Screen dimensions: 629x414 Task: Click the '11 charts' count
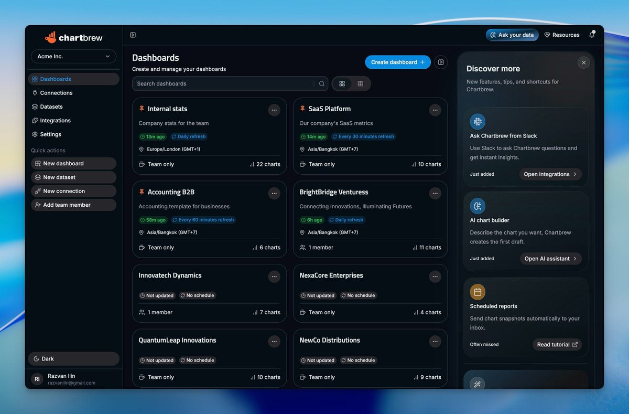point(427,248)
